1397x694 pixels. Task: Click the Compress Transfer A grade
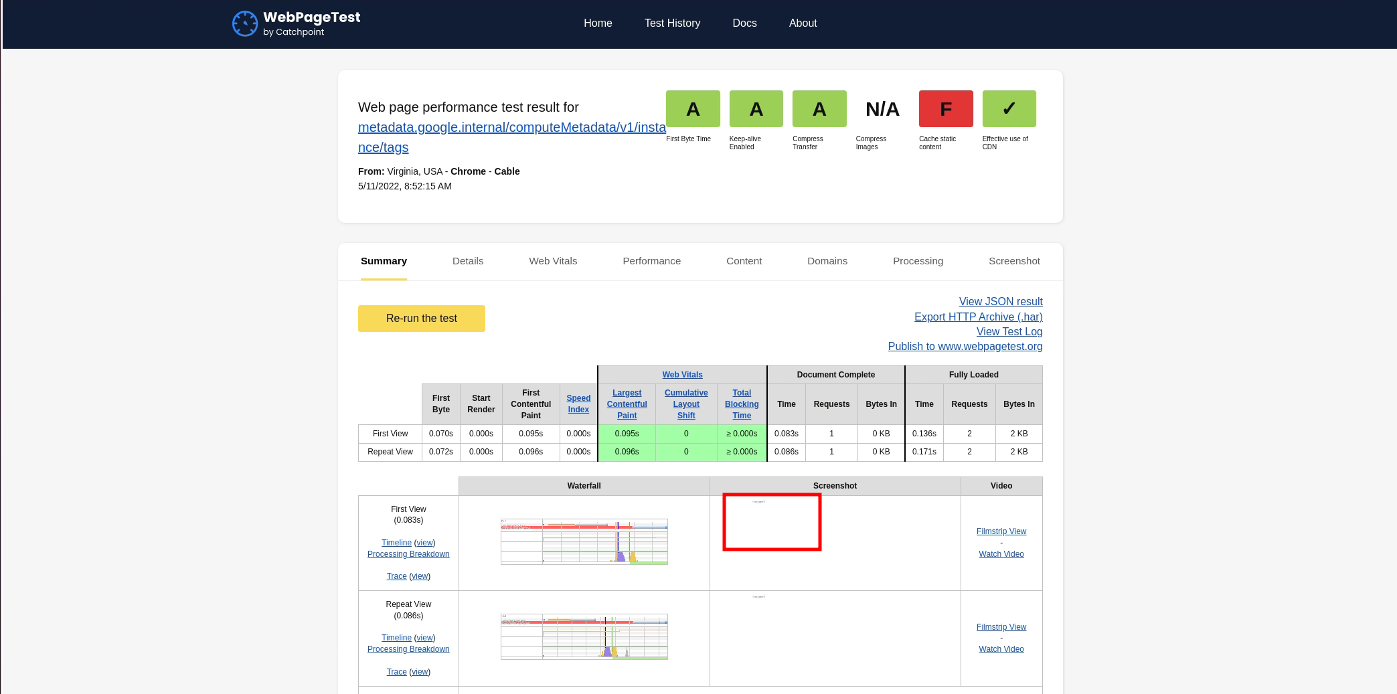point(819,108)
